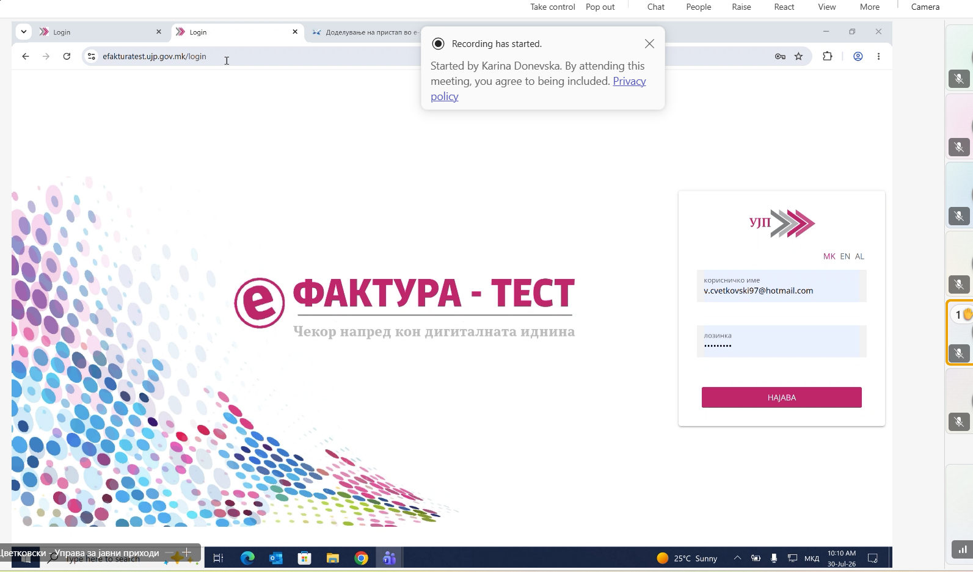The image size is (973, 572).
Task: Bookmark this page with the star icon
Action: point(798,56)
